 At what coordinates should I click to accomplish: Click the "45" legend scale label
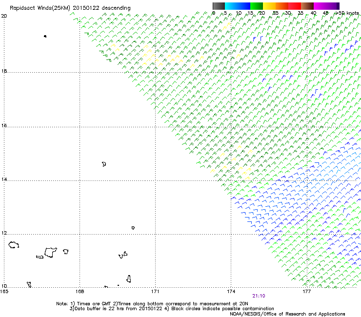[x=325, y=13]
